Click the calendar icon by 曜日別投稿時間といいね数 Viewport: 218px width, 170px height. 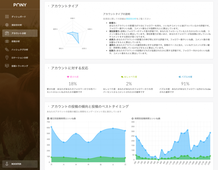48,119
